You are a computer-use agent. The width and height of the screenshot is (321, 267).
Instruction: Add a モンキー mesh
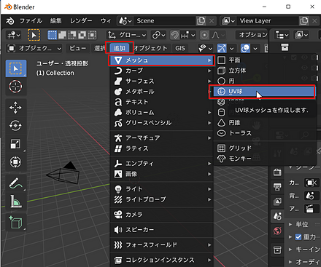point(264,159)
